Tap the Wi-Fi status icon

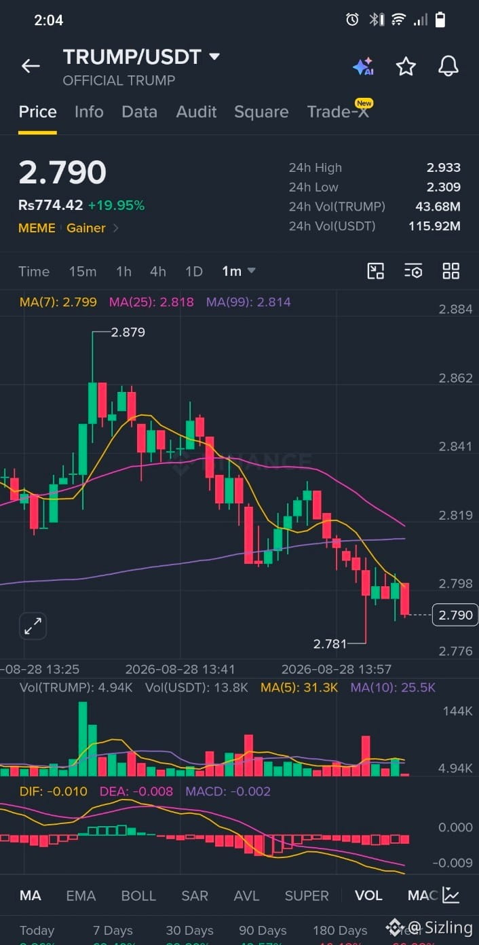(x=398, y=20)
